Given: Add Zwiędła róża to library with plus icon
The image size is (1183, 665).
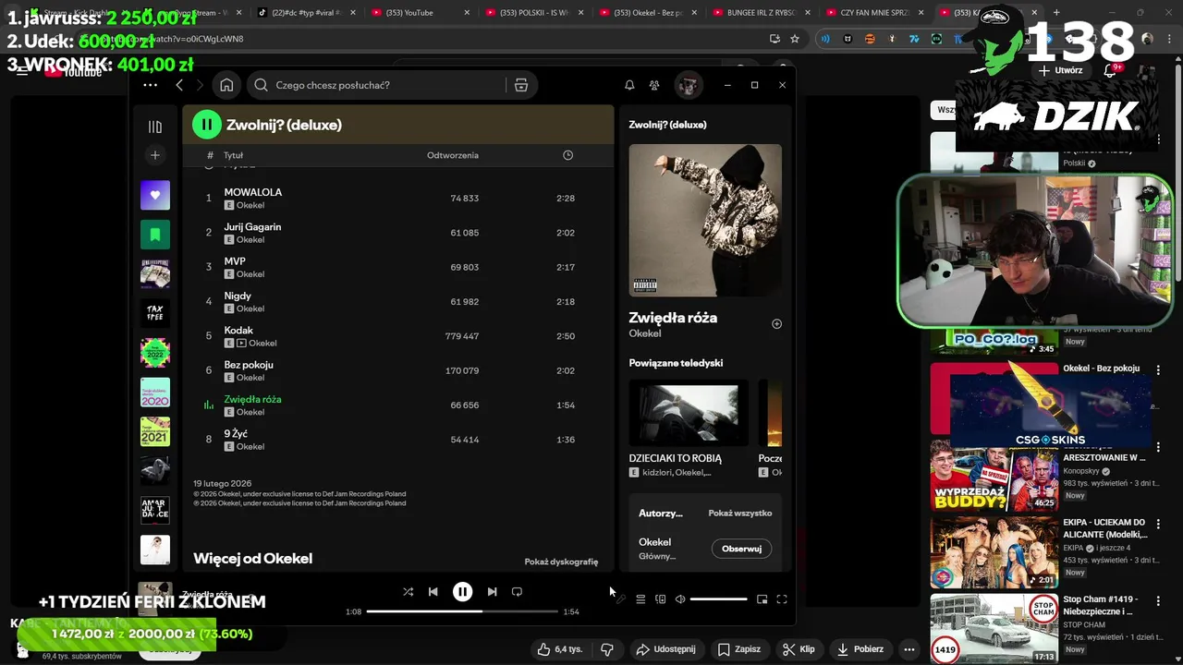Looking at the screenshot, I should (776, 324).
